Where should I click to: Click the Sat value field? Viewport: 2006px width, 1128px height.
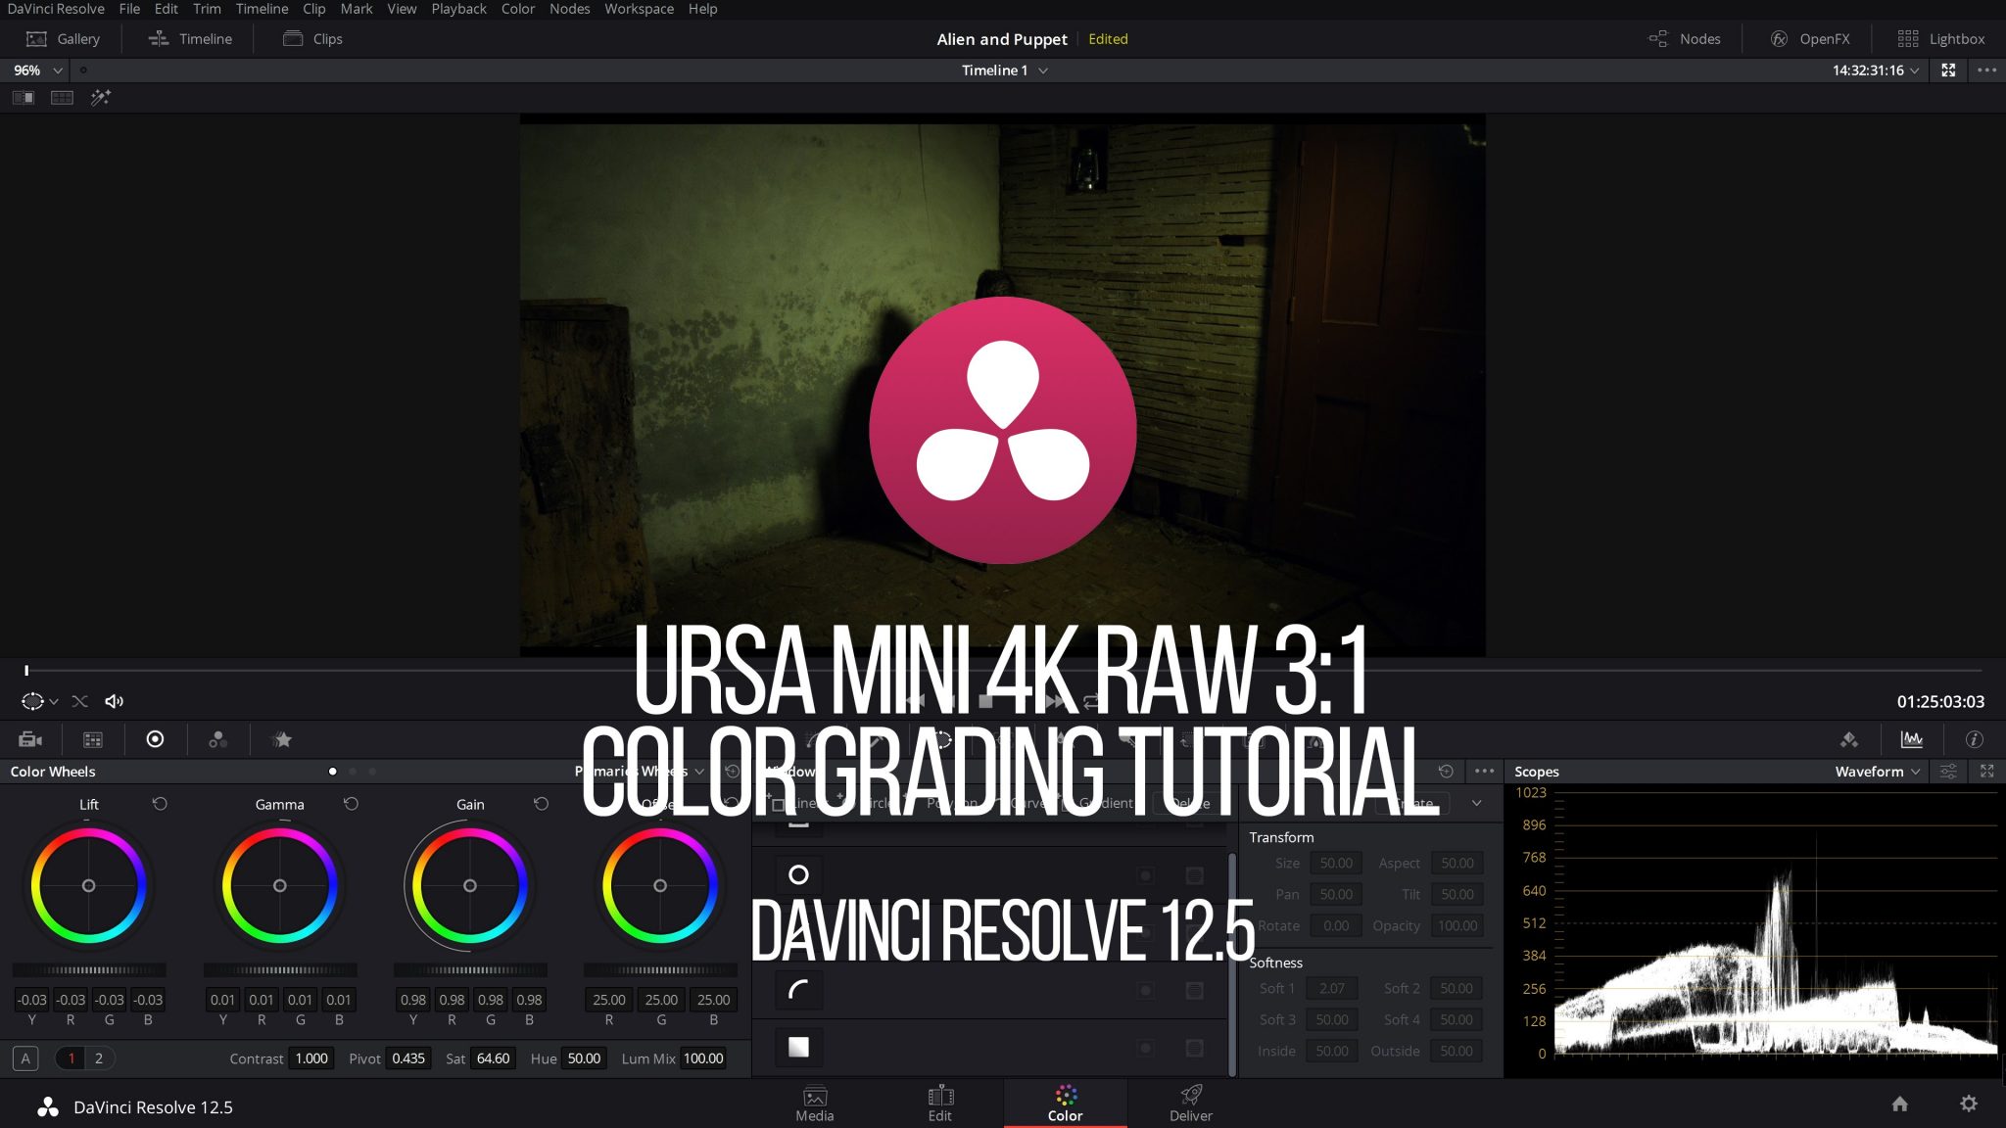[492, 1058]
